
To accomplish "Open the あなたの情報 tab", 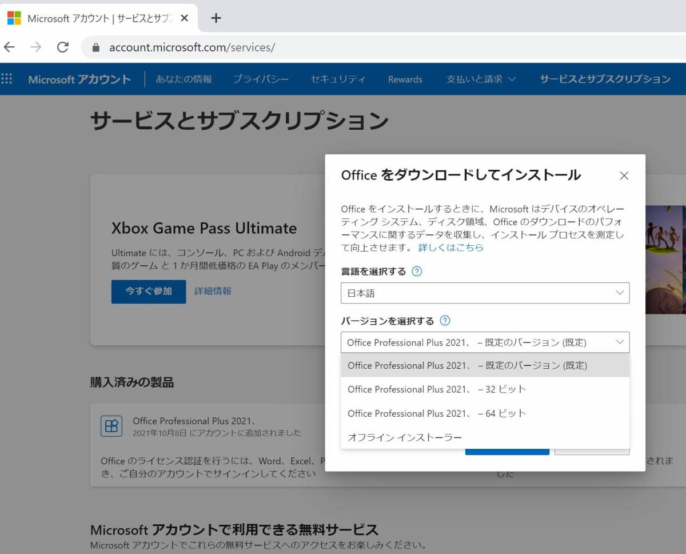I will pos(184,79).
